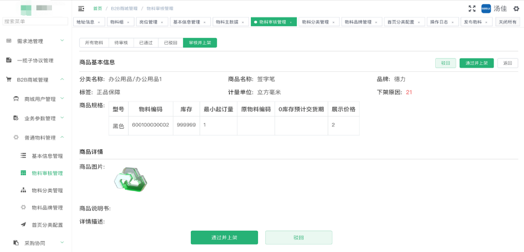Viewport: 524px width, 252px height.
Task: Open the green product image thumbnail
Action: pyautogui.click(x=131, y=179)
